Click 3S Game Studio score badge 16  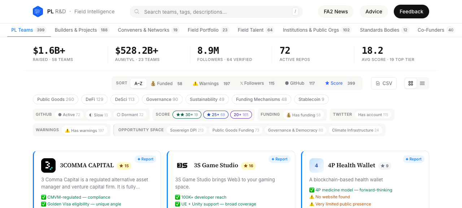(x=248, y=166)
